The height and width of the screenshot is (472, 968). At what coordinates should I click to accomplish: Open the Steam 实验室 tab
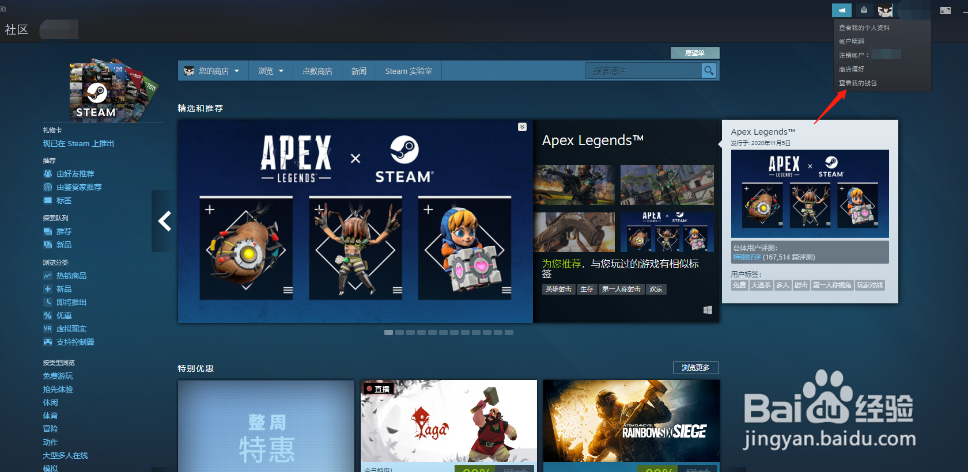click(x=409, y=71)
